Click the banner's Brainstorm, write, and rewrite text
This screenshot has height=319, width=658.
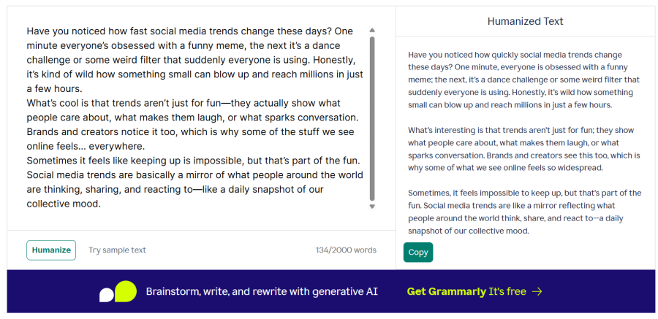pos(262,291)
